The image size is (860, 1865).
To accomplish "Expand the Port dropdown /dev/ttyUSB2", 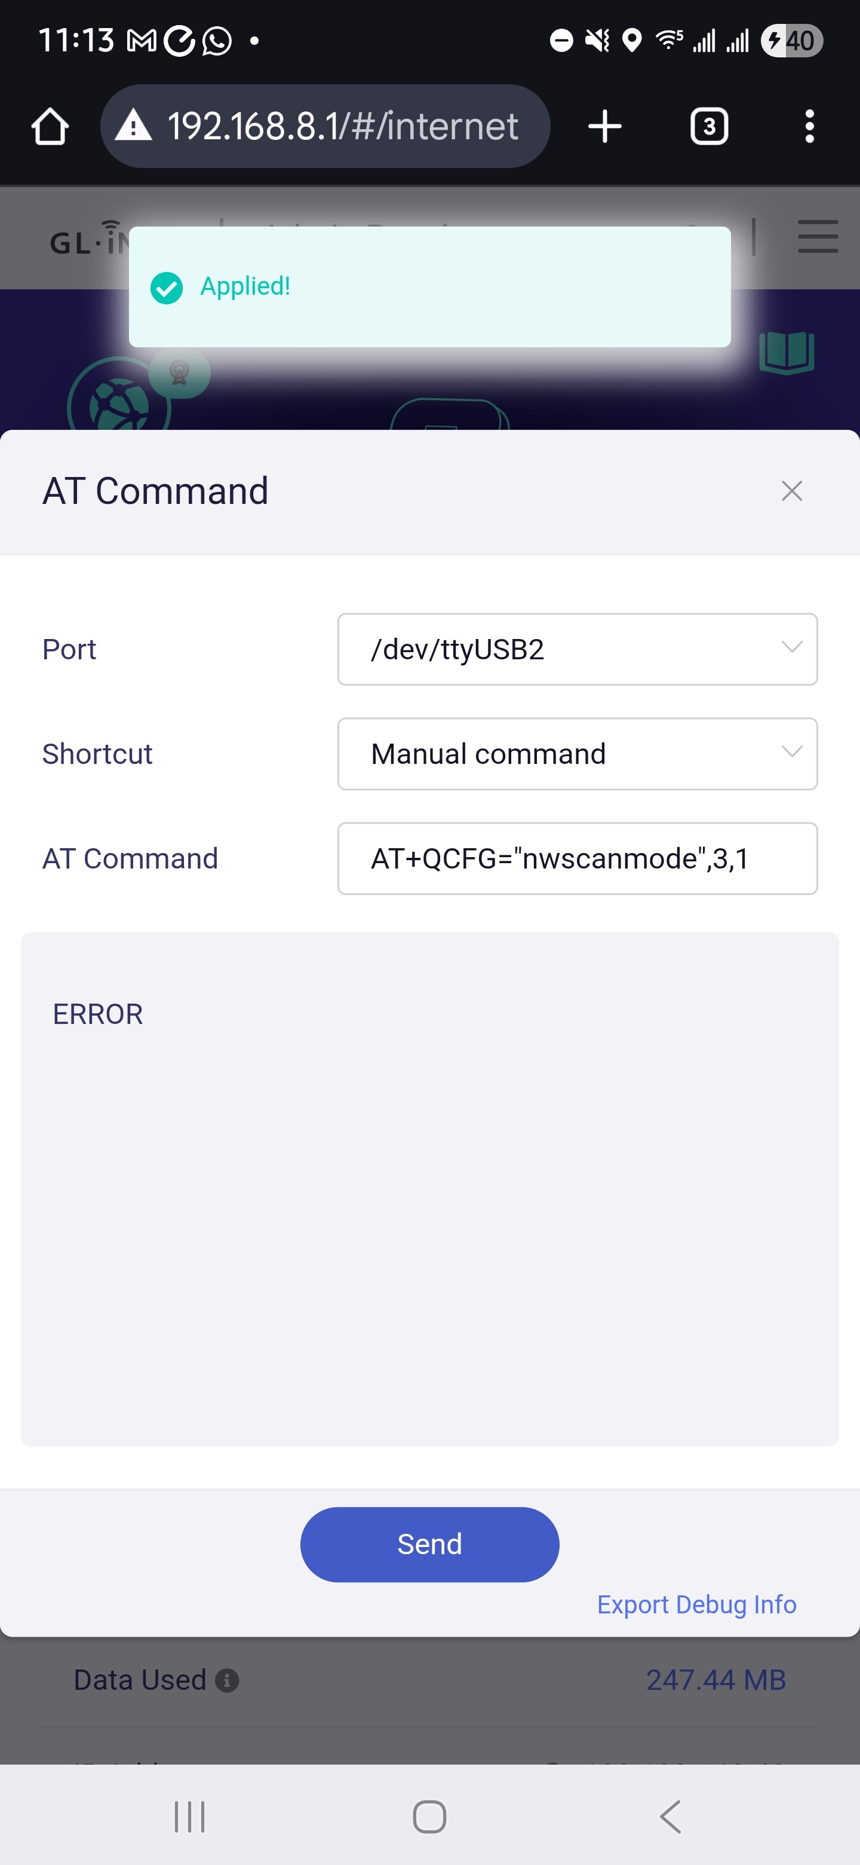I will click(x=577, y=649).
